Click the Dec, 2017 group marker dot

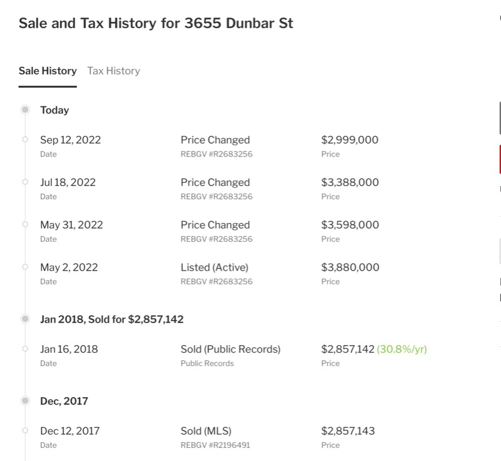tap(25, 401)
